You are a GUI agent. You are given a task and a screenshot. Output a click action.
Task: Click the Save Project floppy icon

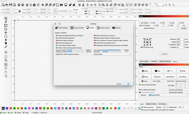pyautogui.click(x=11, y=5)
